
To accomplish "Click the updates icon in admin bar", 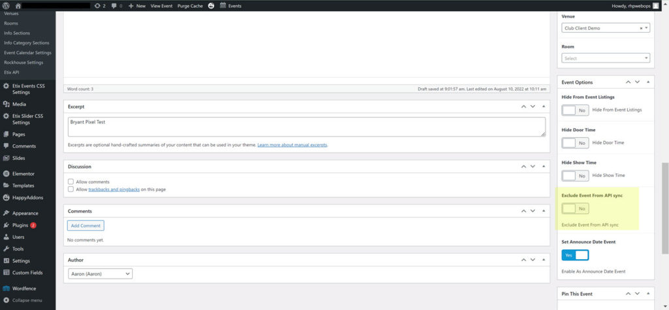I will (97, 5).
